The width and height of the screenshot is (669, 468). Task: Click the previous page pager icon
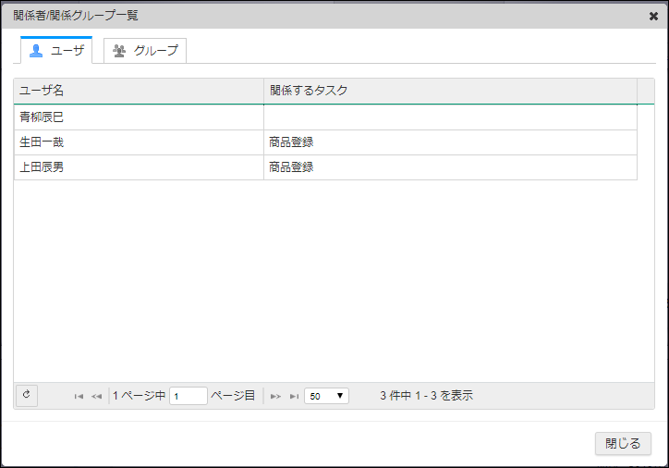(96, 396)
